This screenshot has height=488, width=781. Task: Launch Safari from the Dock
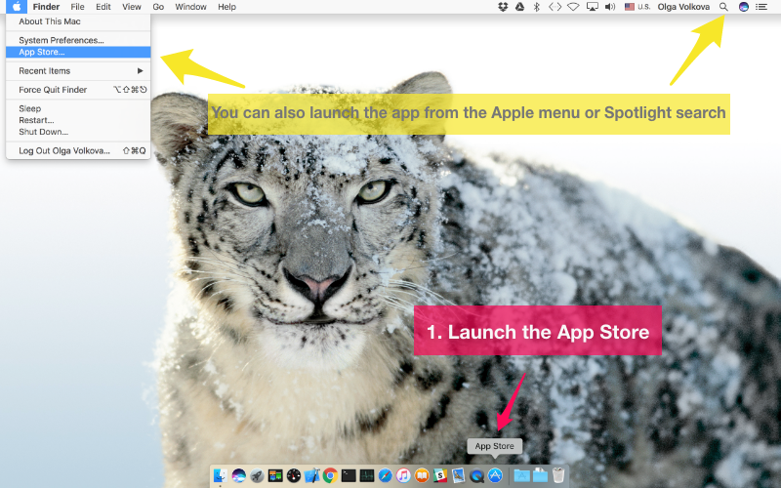[x=385, y=475]
